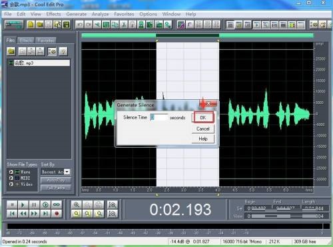Open the Generate menu
This screenshot has height=247, width=333.
pos(77,14)
